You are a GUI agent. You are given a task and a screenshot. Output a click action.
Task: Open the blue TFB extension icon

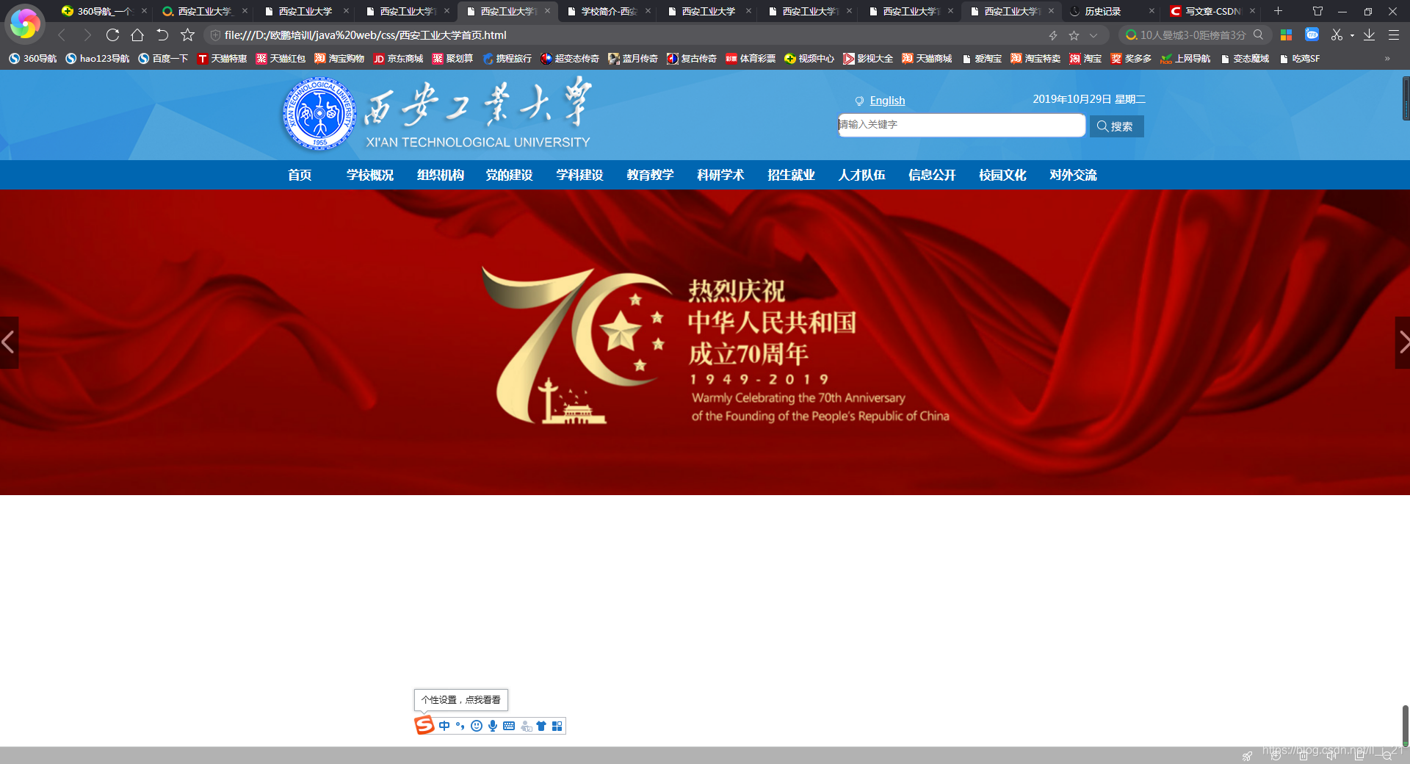[1312, 35]
